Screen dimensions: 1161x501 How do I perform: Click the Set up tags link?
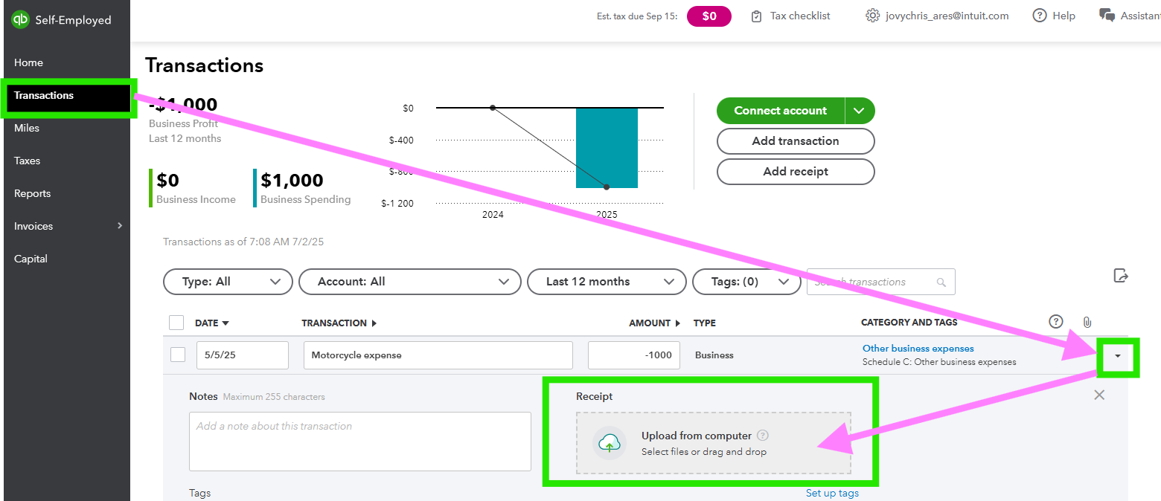coord(832,494)
